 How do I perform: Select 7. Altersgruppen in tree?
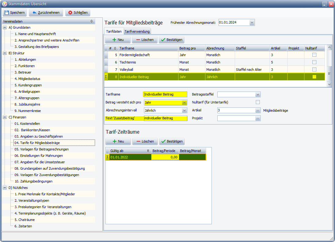[x=27, y=98]
